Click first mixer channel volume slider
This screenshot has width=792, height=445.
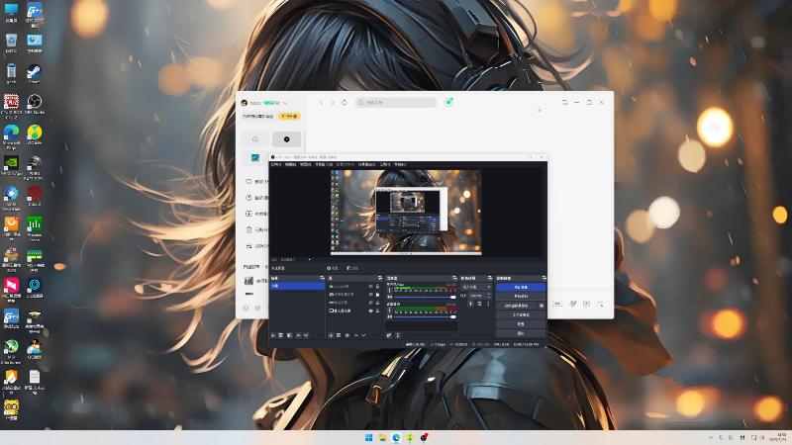[425, 297]
